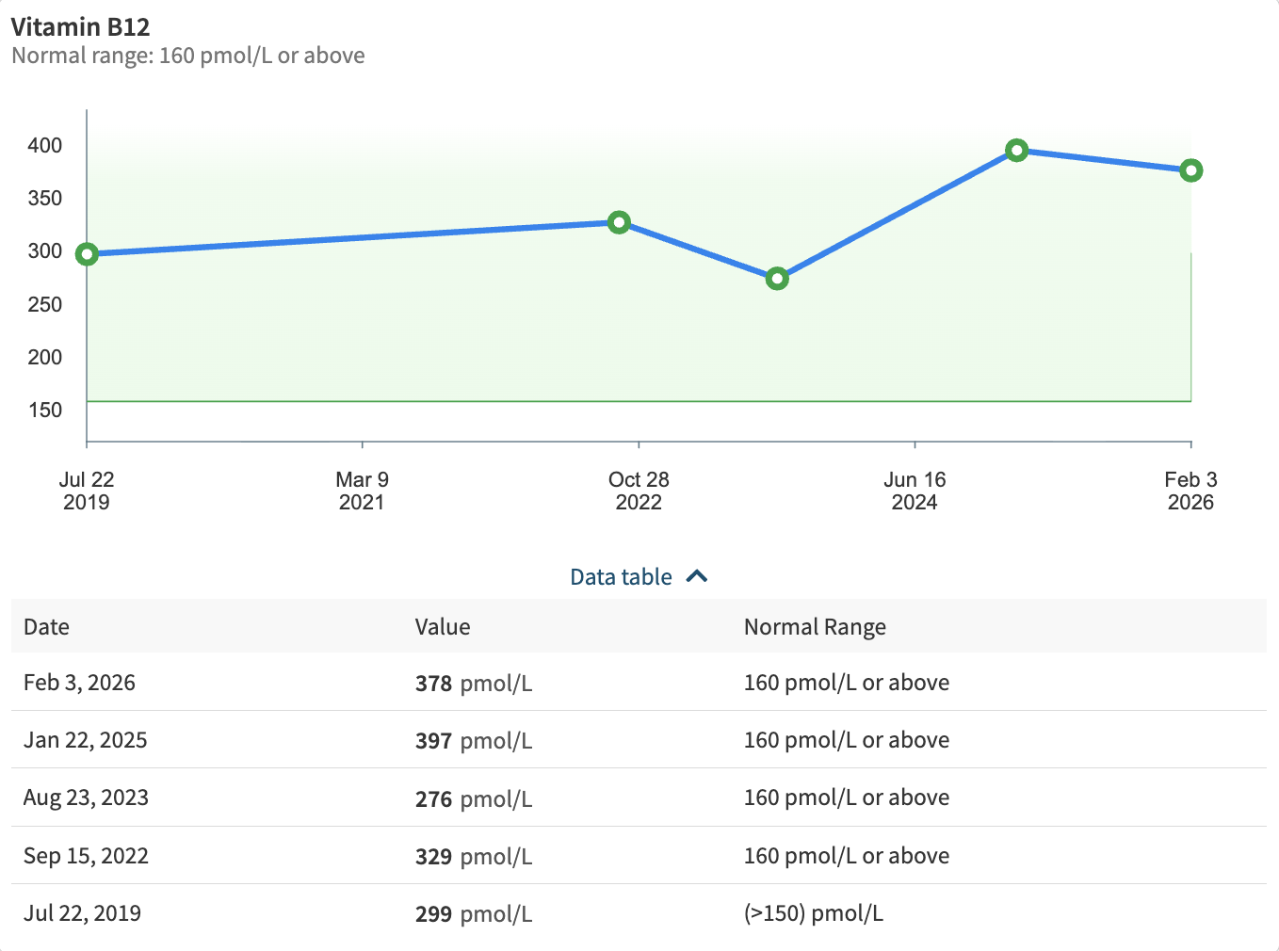Collapse the Data table chevron
Screen dimensions: 1279x951
point(697,576)
